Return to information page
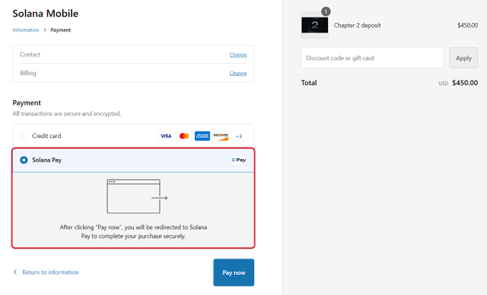This screenshot has height=295, width=487. click(x=50, y=272)
